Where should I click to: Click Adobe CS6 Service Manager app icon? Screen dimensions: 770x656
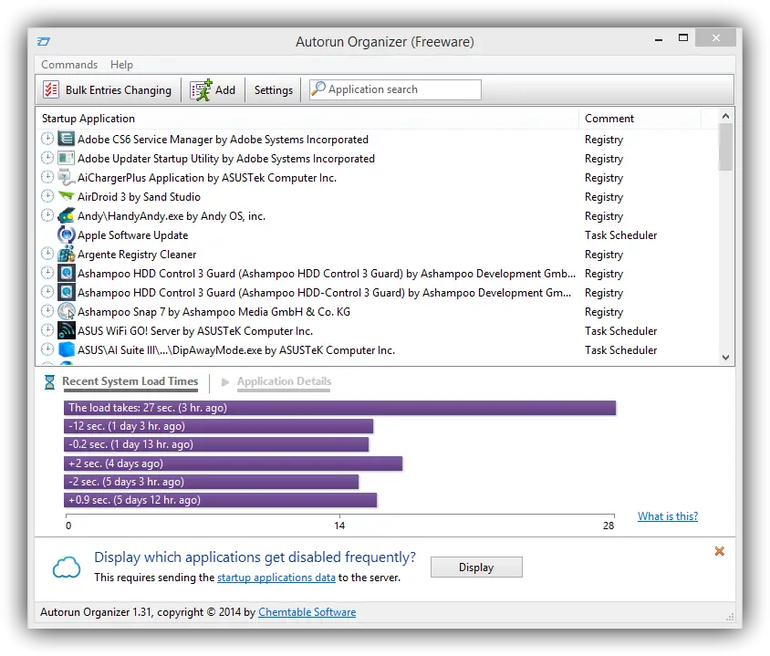click(x=67, y=139)
